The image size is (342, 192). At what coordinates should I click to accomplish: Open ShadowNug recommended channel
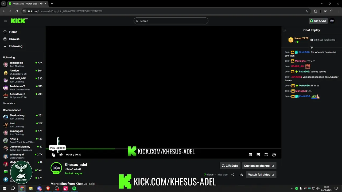[23, 117]
